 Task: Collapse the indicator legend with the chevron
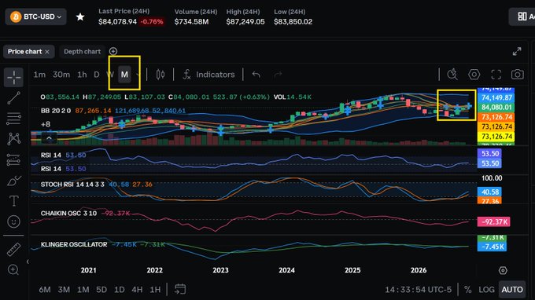click(49, 138)
